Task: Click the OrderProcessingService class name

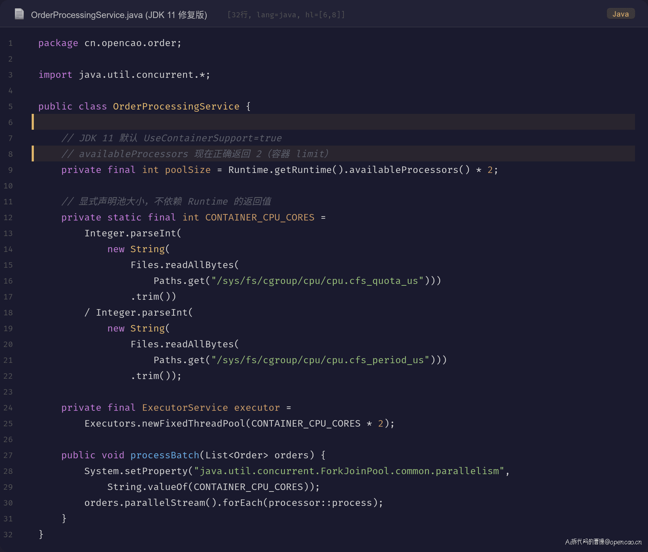Action: (176, 107)
